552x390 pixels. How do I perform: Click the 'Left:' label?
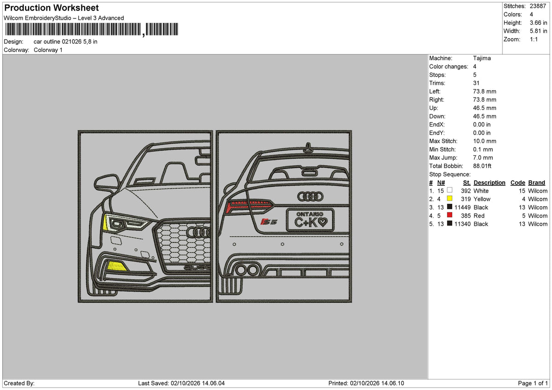pyautogui.click(x=435, y=91)
